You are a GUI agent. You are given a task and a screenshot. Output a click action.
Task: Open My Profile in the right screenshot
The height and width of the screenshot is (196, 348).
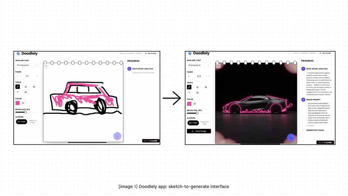325,53
